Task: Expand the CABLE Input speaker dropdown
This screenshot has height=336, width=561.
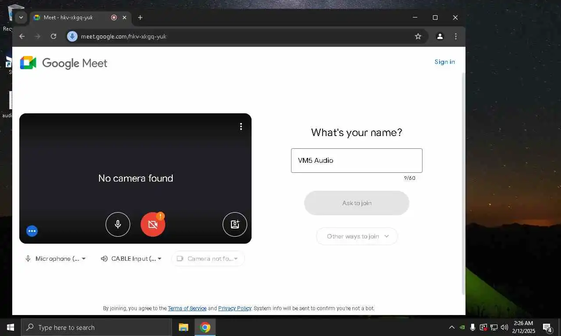Action: click(x=131, y=259)
